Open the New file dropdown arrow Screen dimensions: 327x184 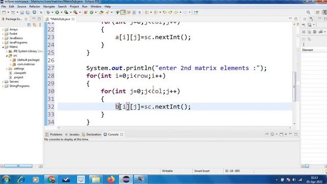pyautogui.click(x=8, y=12)
